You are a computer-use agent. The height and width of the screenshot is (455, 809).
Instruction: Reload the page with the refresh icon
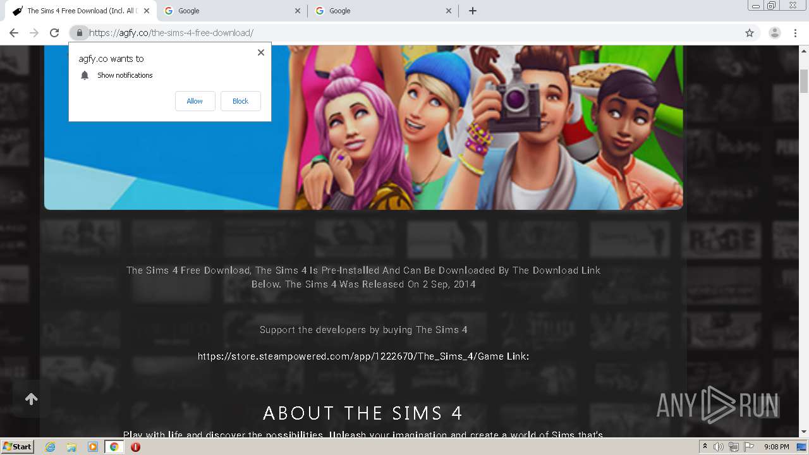tap(54, 33)
